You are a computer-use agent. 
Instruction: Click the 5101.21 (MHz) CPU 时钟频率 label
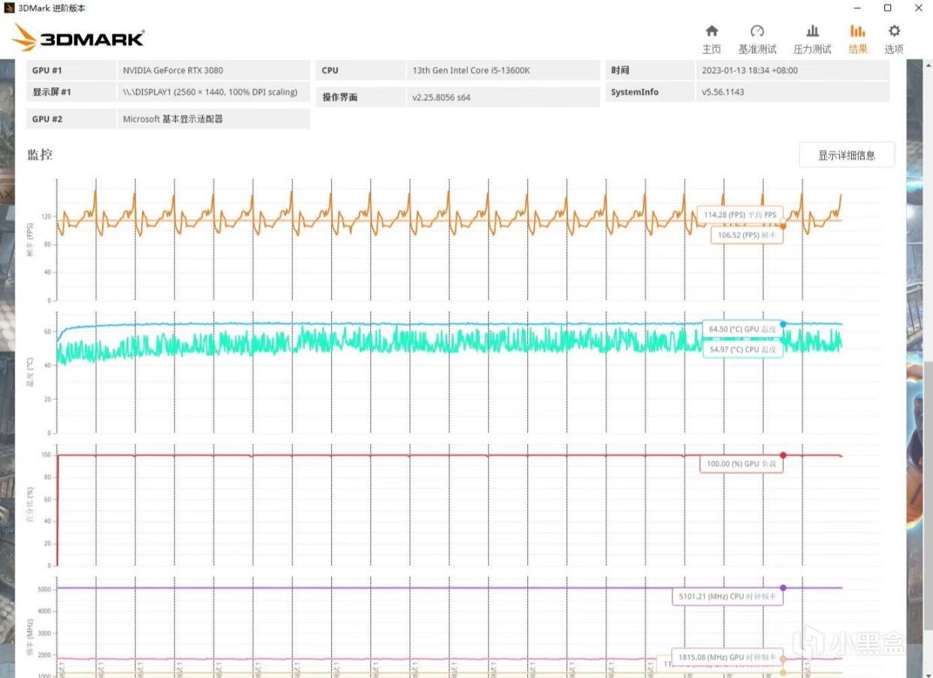pos(727,597)
